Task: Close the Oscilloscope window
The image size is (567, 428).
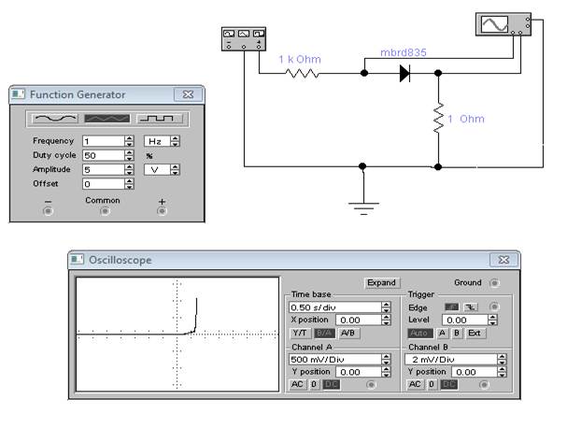Action: [x=503, y=260]
